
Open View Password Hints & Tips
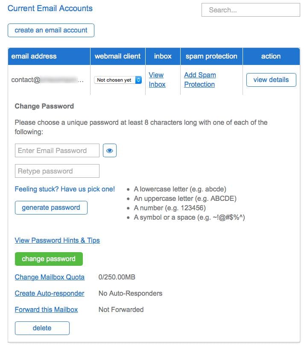(x=57, y=240)
